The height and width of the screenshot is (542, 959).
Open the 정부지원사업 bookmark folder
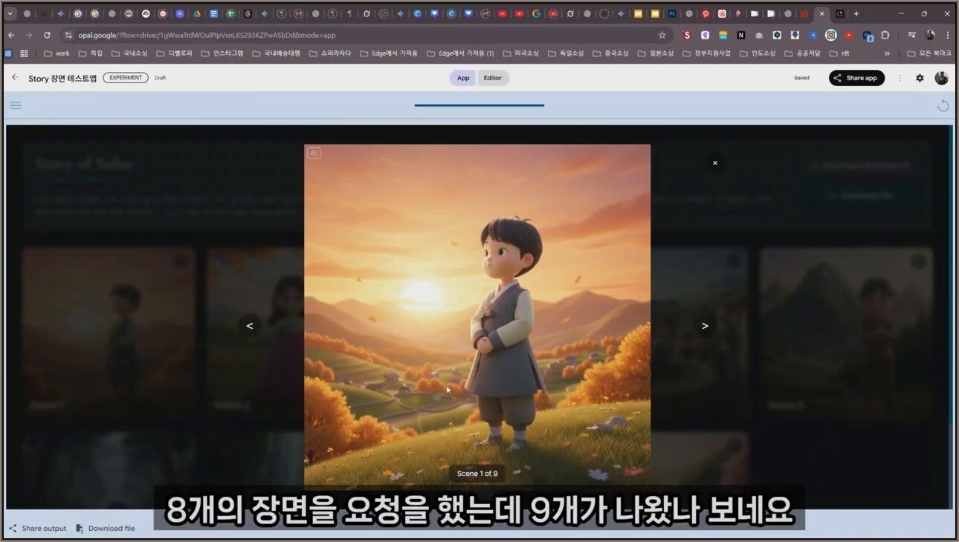click(x=705, y=53)
